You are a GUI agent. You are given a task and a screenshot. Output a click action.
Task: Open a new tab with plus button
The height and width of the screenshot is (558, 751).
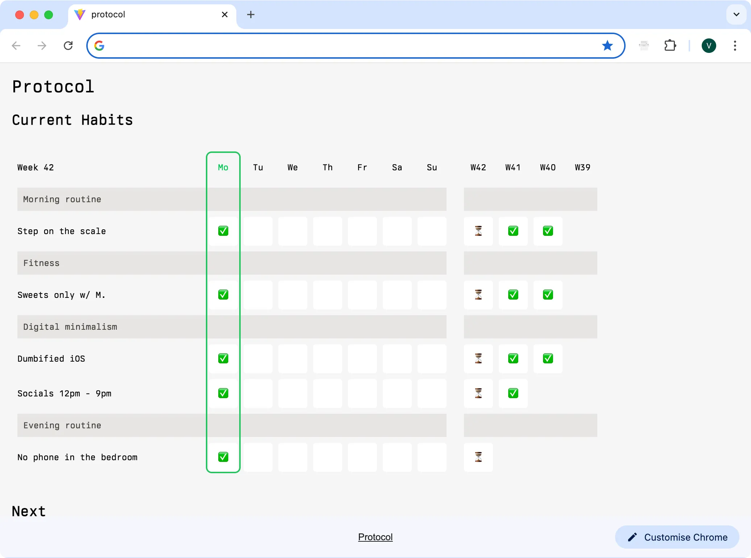tap(250, 14)
